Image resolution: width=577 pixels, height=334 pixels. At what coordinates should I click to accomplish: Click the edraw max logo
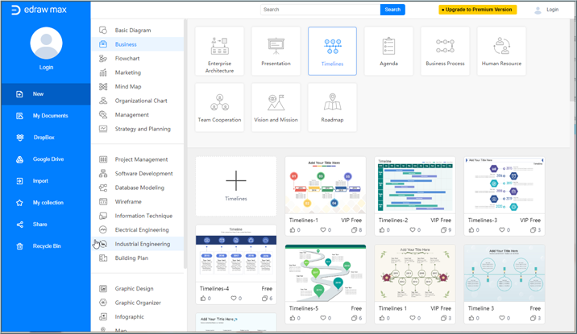[39, 10]
